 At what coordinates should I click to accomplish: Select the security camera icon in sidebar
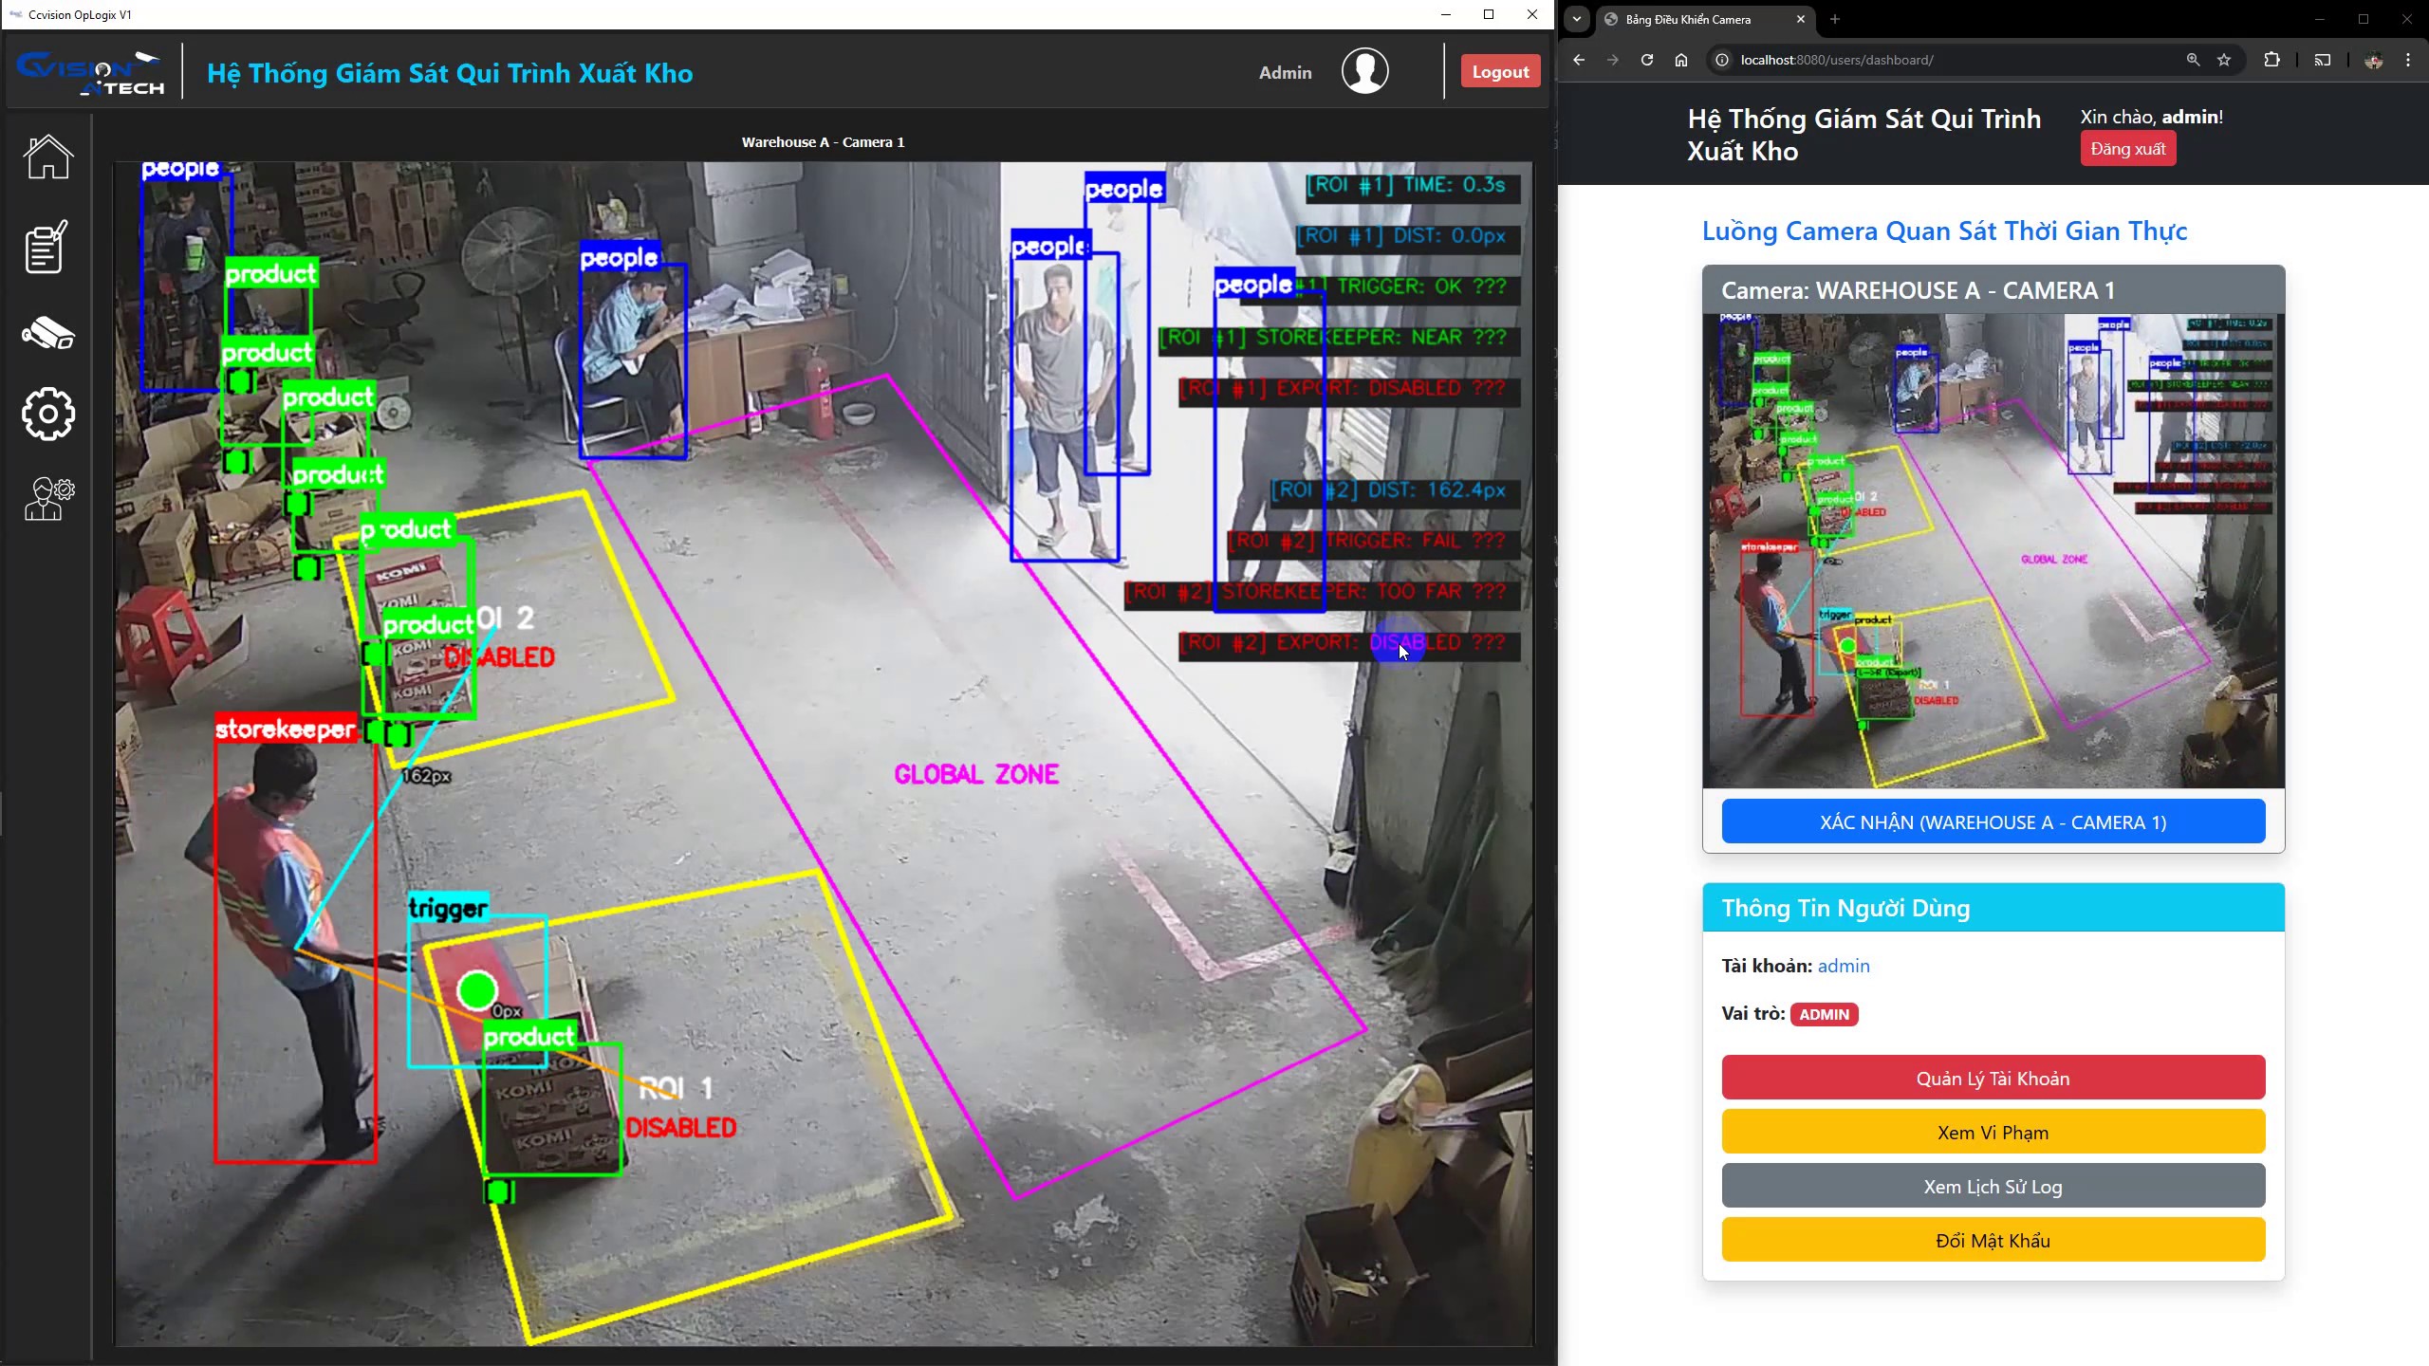coord(47,334)
